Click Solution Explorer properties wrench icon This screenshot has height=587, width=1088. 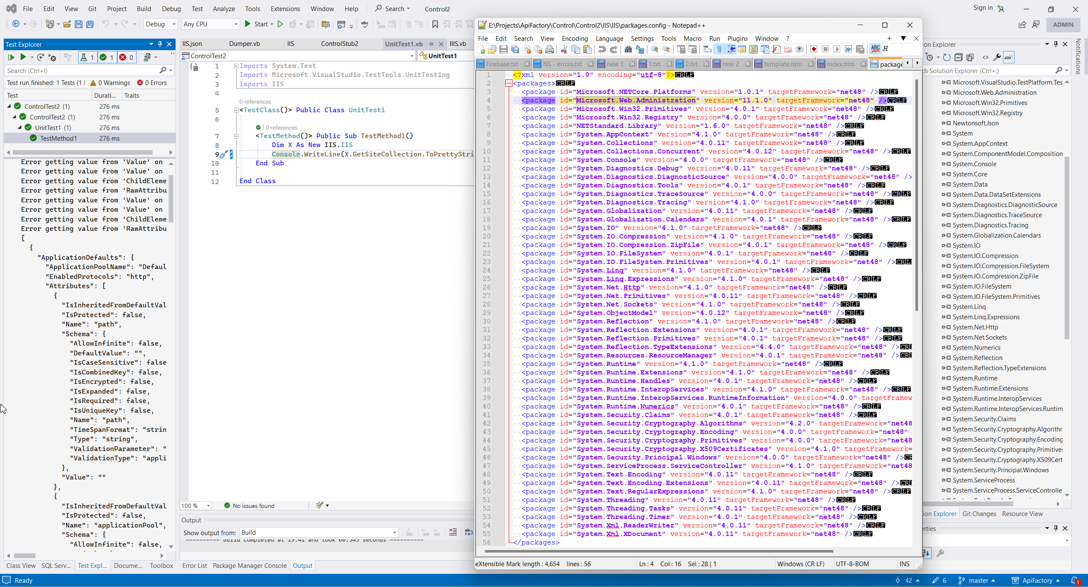coord(997,57)
